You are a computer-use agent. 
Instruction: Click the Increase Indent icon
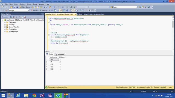[90, 10]
